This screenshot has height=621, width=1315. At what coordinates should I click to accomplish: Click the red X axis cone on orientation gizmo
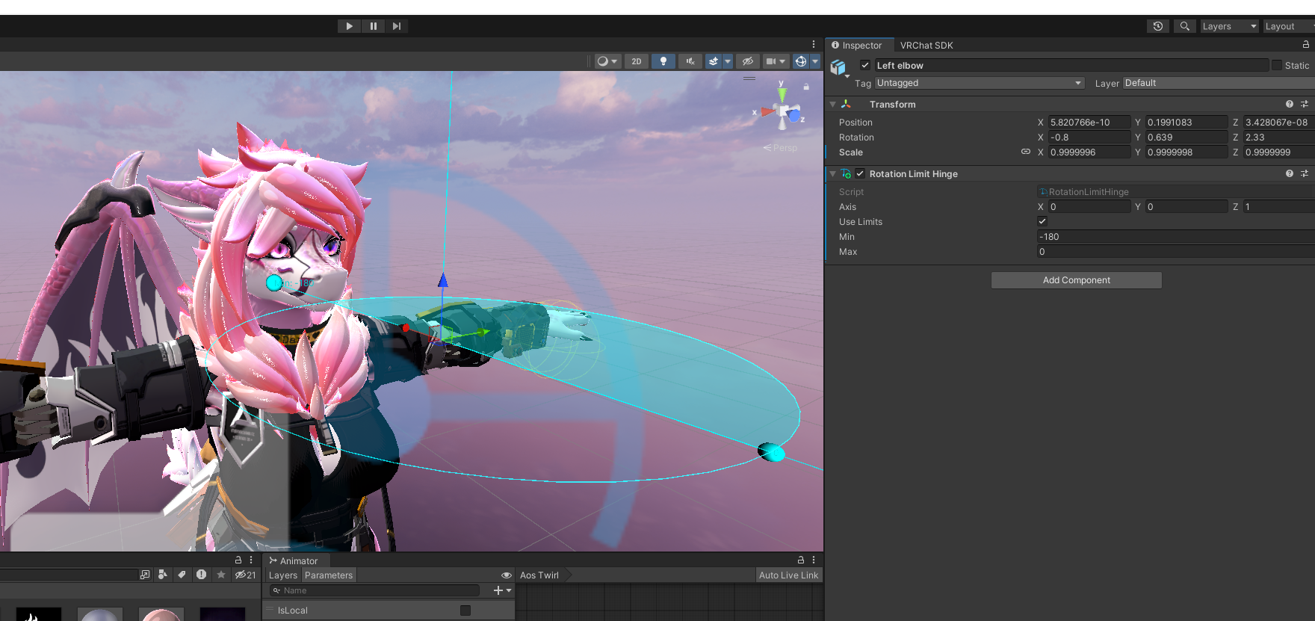767,113
